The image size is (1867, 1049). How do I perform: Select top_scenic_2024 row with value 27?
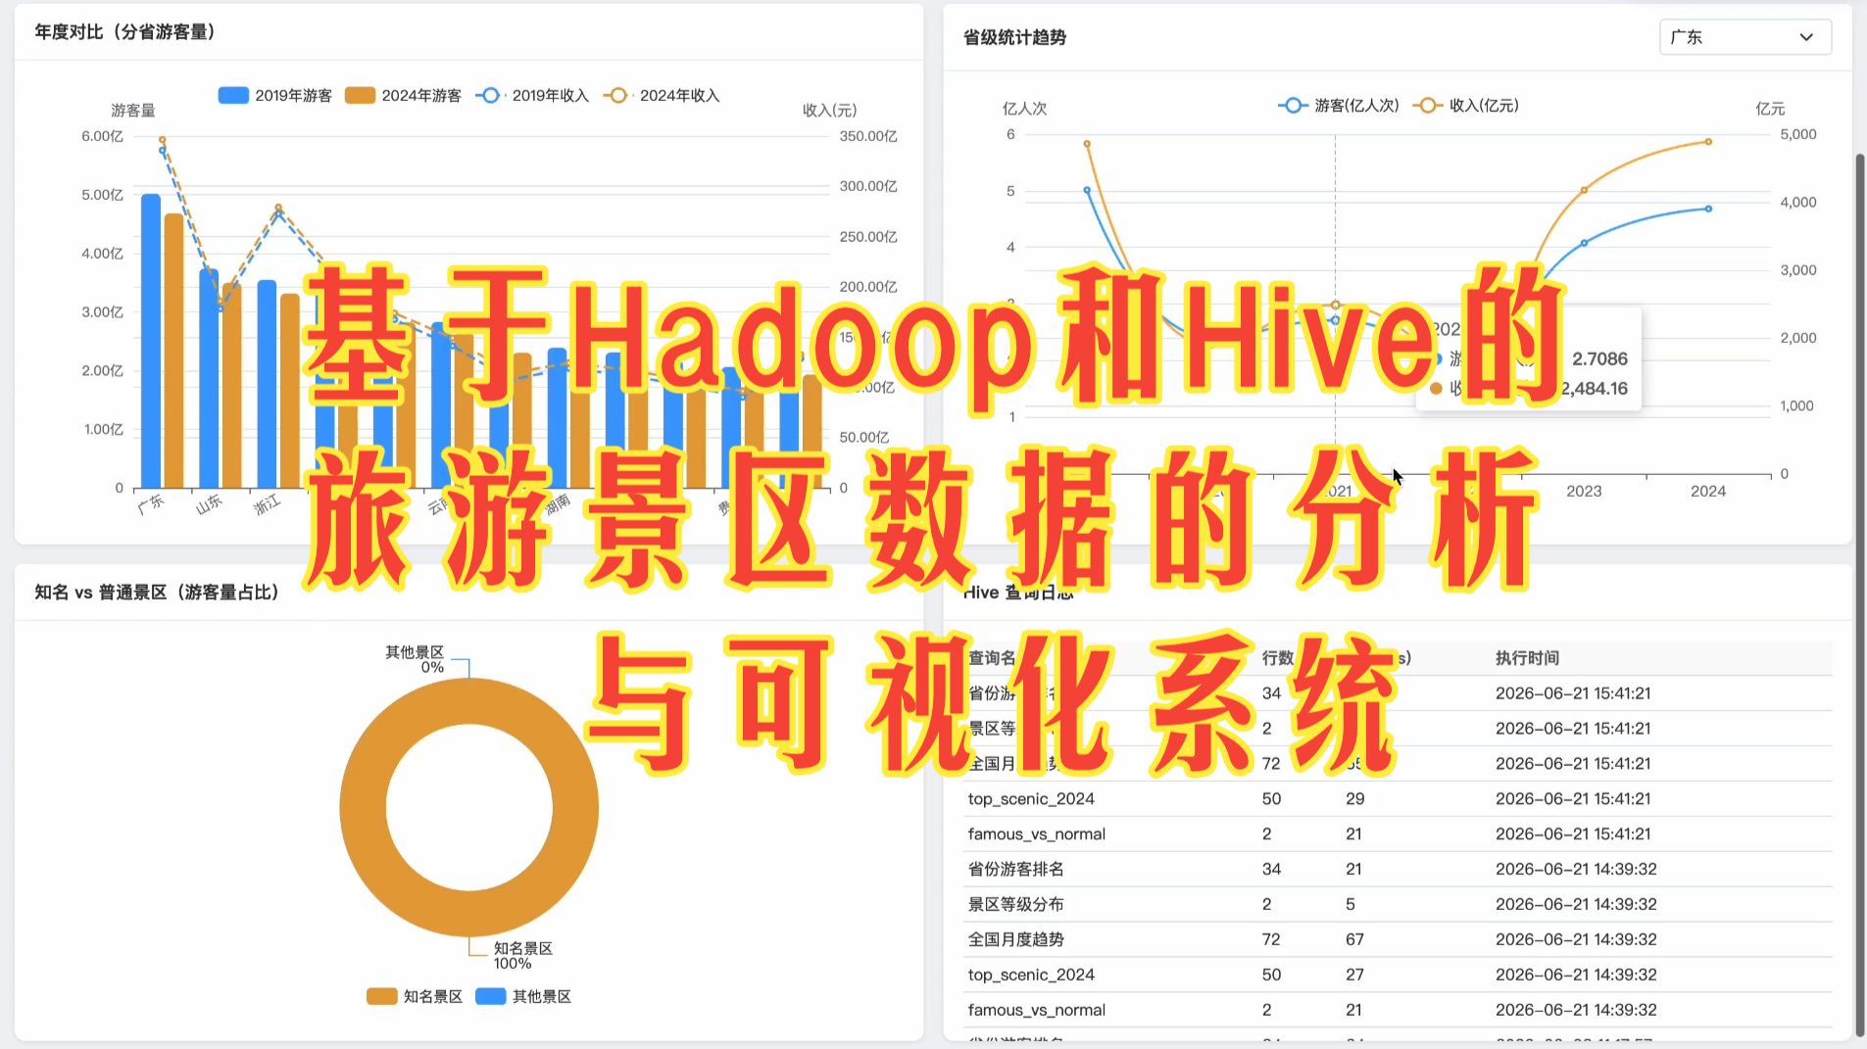point(1398,975)
